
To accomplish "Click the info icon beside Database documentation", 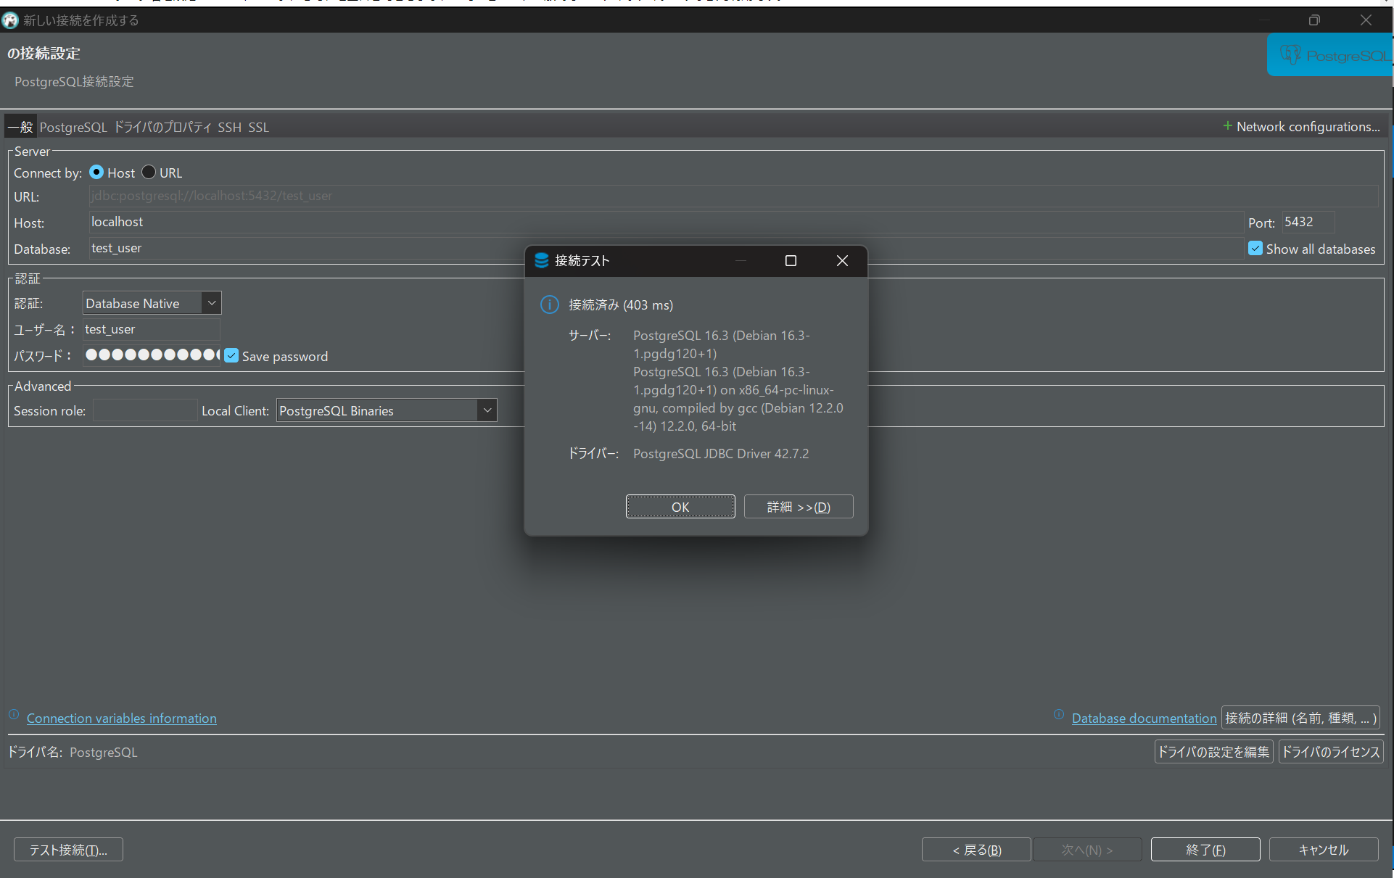I will pos(1059,715).
